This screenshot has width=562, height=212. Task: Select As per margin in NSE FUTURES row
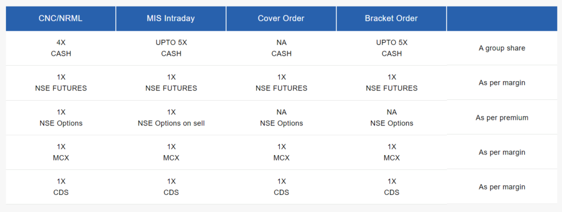coord(502,83)
